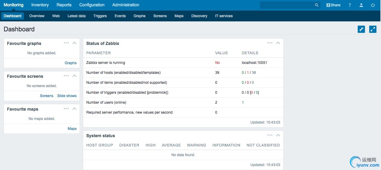Open the help question mark icon
Viewport: 381px width, 170px height.
[x=350, y=5]
